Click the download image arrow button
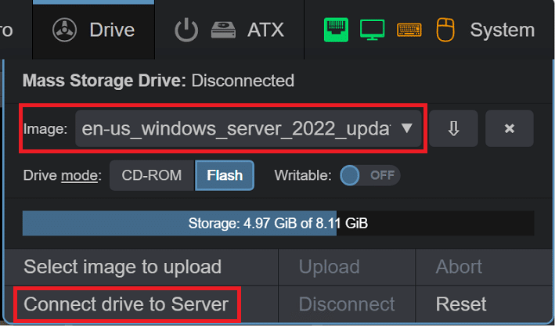The image size is (555, 327). click(x=453, y=128)
